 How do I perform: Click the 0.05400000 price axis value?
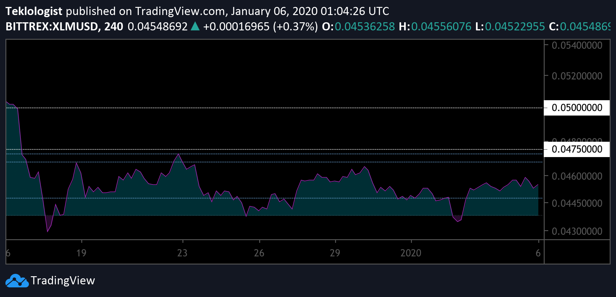(x=577, y=45)
